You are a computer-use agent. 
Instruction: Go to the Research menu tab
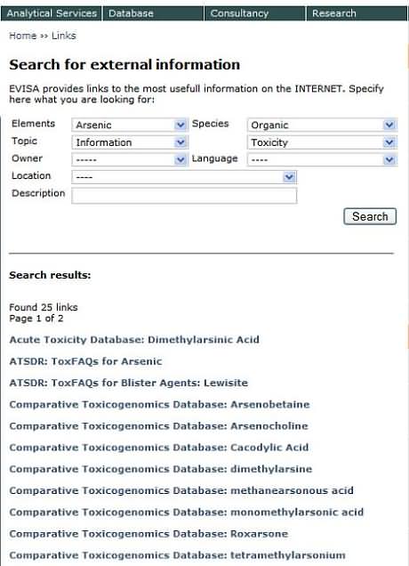(x=357, y=13)
